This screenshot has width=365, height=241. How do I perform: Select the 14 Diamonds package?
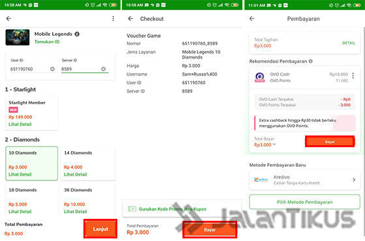point(88,163)
